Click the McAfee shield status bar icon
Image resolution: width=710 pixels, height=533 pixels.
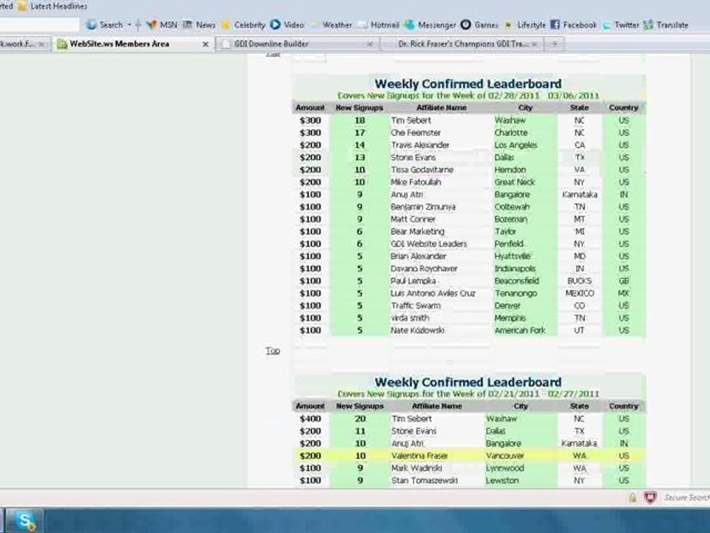pyautogui.click(x=650, y=498)
